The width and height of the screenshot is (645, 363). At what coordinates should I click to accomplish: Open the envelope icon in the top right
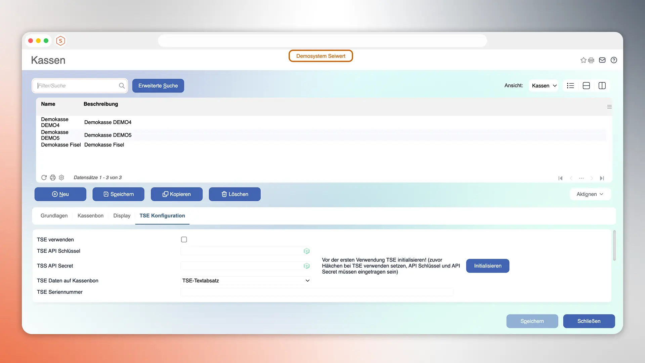tap(602, 60)
